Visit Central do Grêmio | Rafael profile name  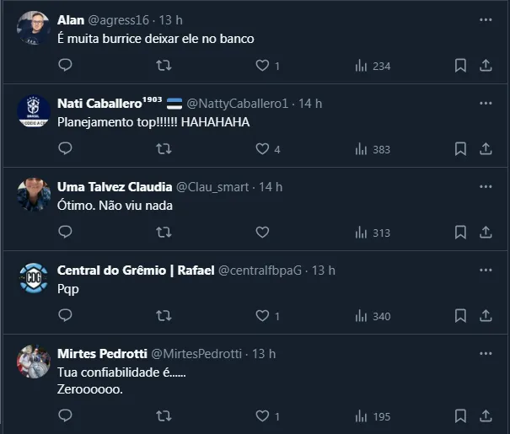(x=135, y=270)
